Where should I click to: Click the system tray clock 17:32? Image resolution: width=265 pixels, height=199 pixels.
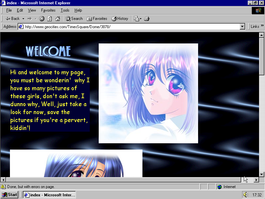point(257,195)
